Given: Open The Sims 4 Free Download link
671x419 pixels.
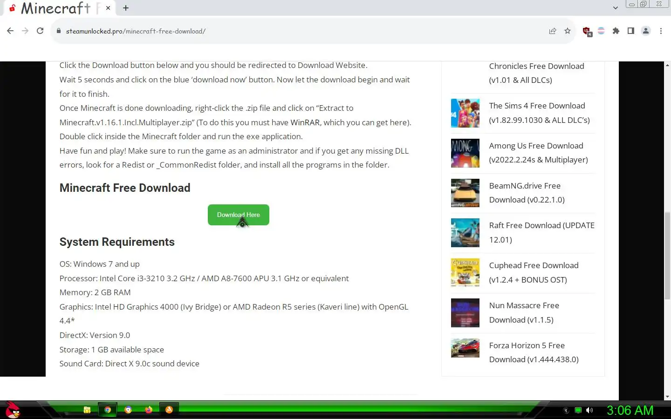Looking at the screenshot, I should coord(540,113).
